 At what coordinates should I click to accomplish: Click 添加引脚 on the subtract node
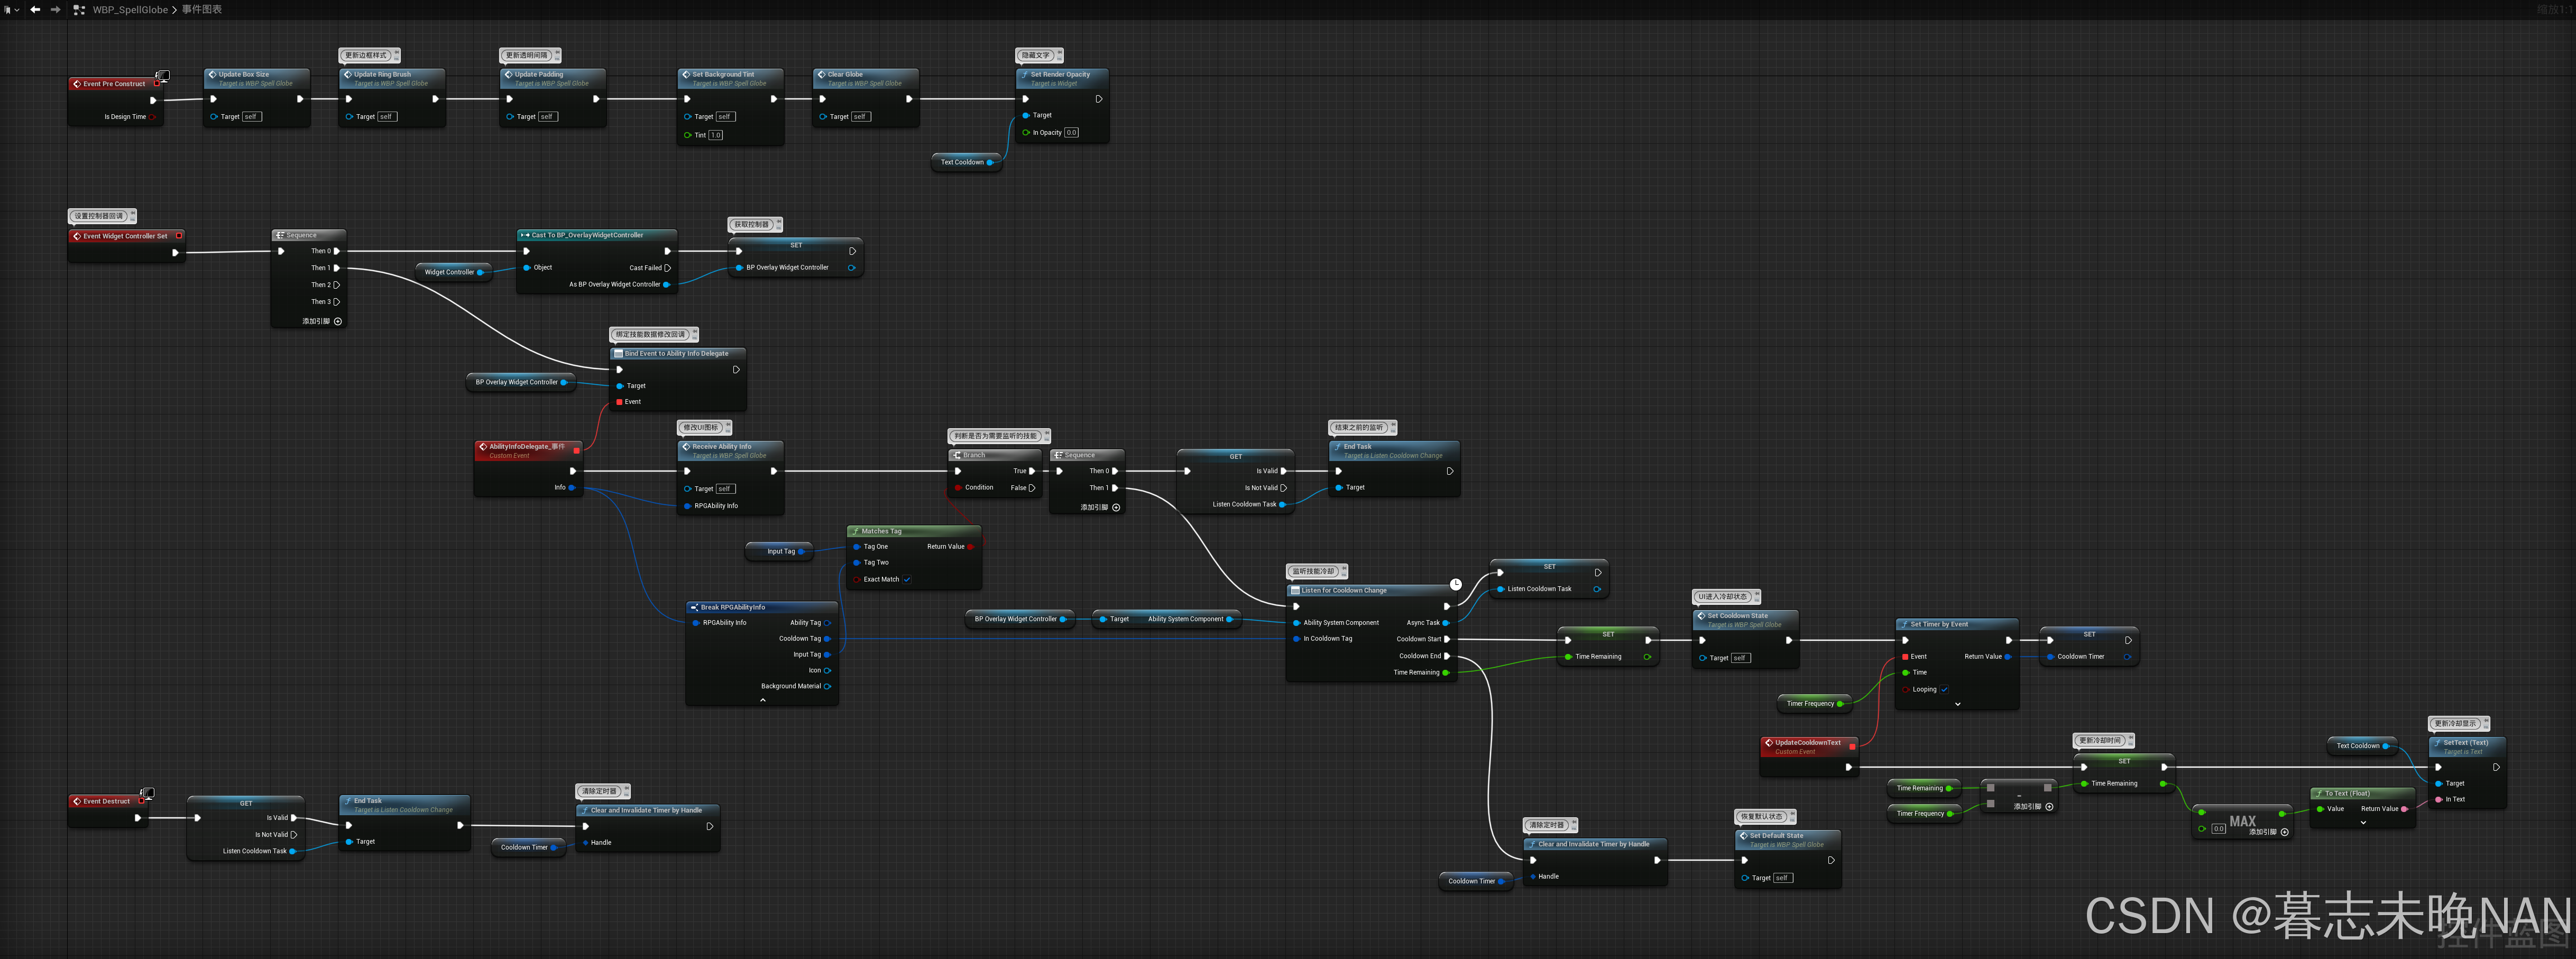(2033, 807)
